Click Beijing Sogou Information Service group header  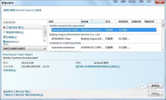[75, 34]
